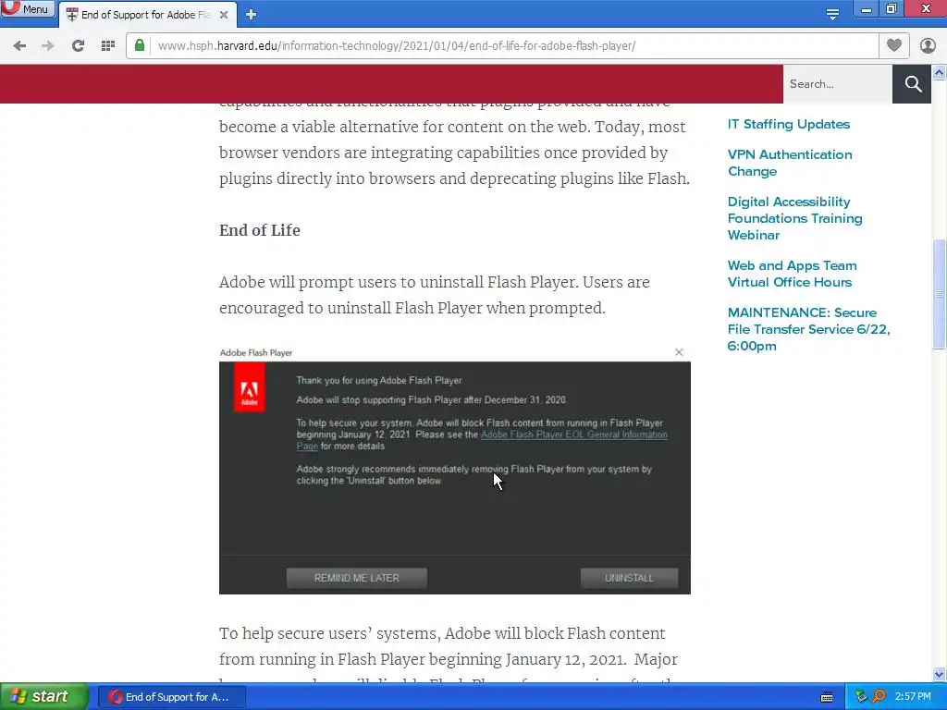The image size is (947, 710).
Task: Click the 2:57 PM clock
Action: click(913, 697)
